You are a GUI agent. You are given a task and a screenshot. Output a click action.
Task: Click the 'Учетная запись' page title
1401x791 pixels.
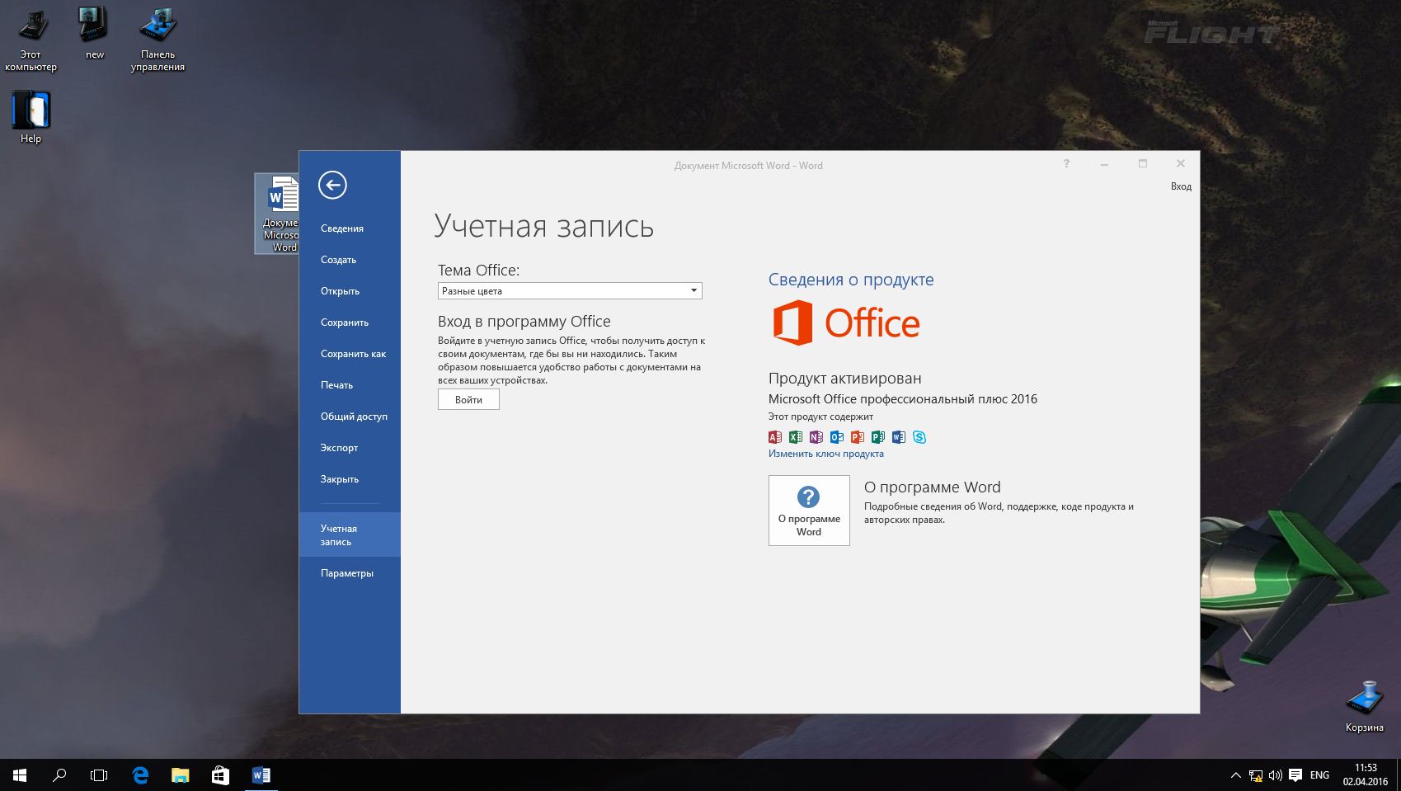click(544, 225)
